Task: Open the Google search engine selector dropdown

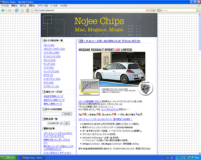Action: pos(159,10)
